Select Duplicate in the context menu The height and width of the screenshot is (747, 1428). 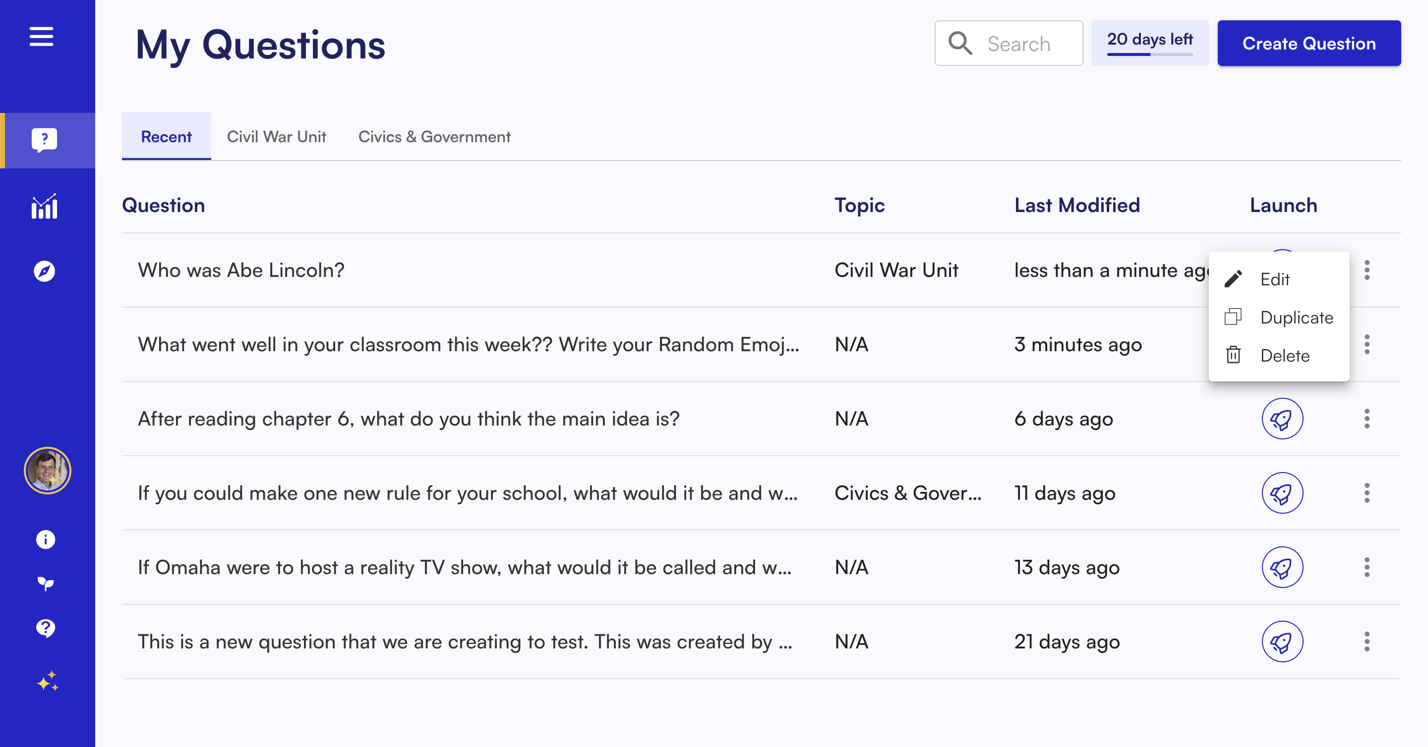[1279, 318]
